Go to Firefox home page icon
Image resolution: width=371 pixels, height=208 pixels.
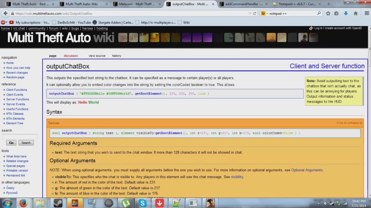click(356, 13)
